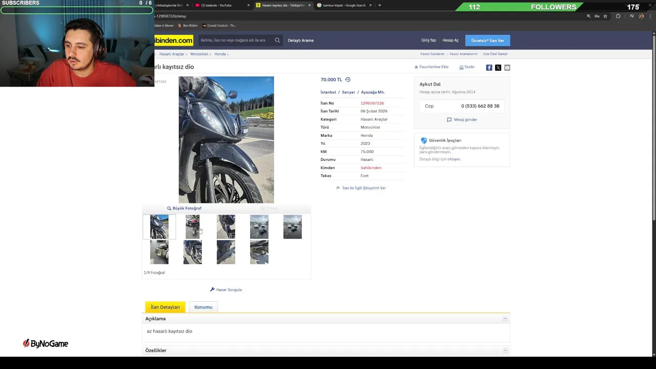Open Honda breadcrumb
Viewport: 656px width, 369px height.
pyautogui.click(x=220, y=54)
